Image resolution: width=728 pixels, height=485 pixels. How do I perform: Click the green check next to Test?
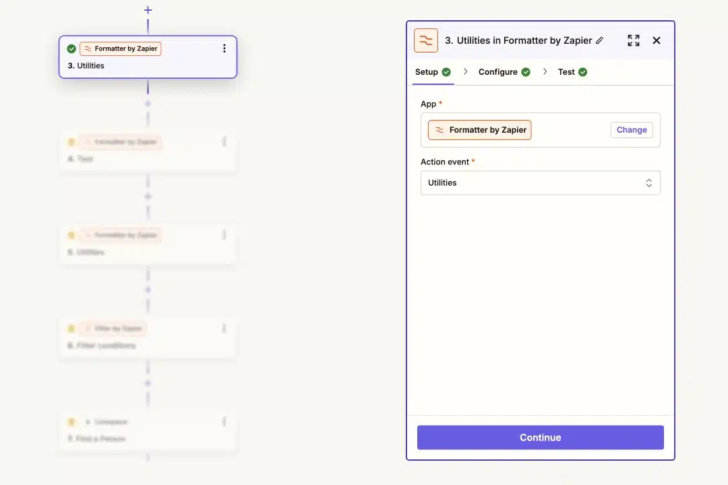(582, 72)
